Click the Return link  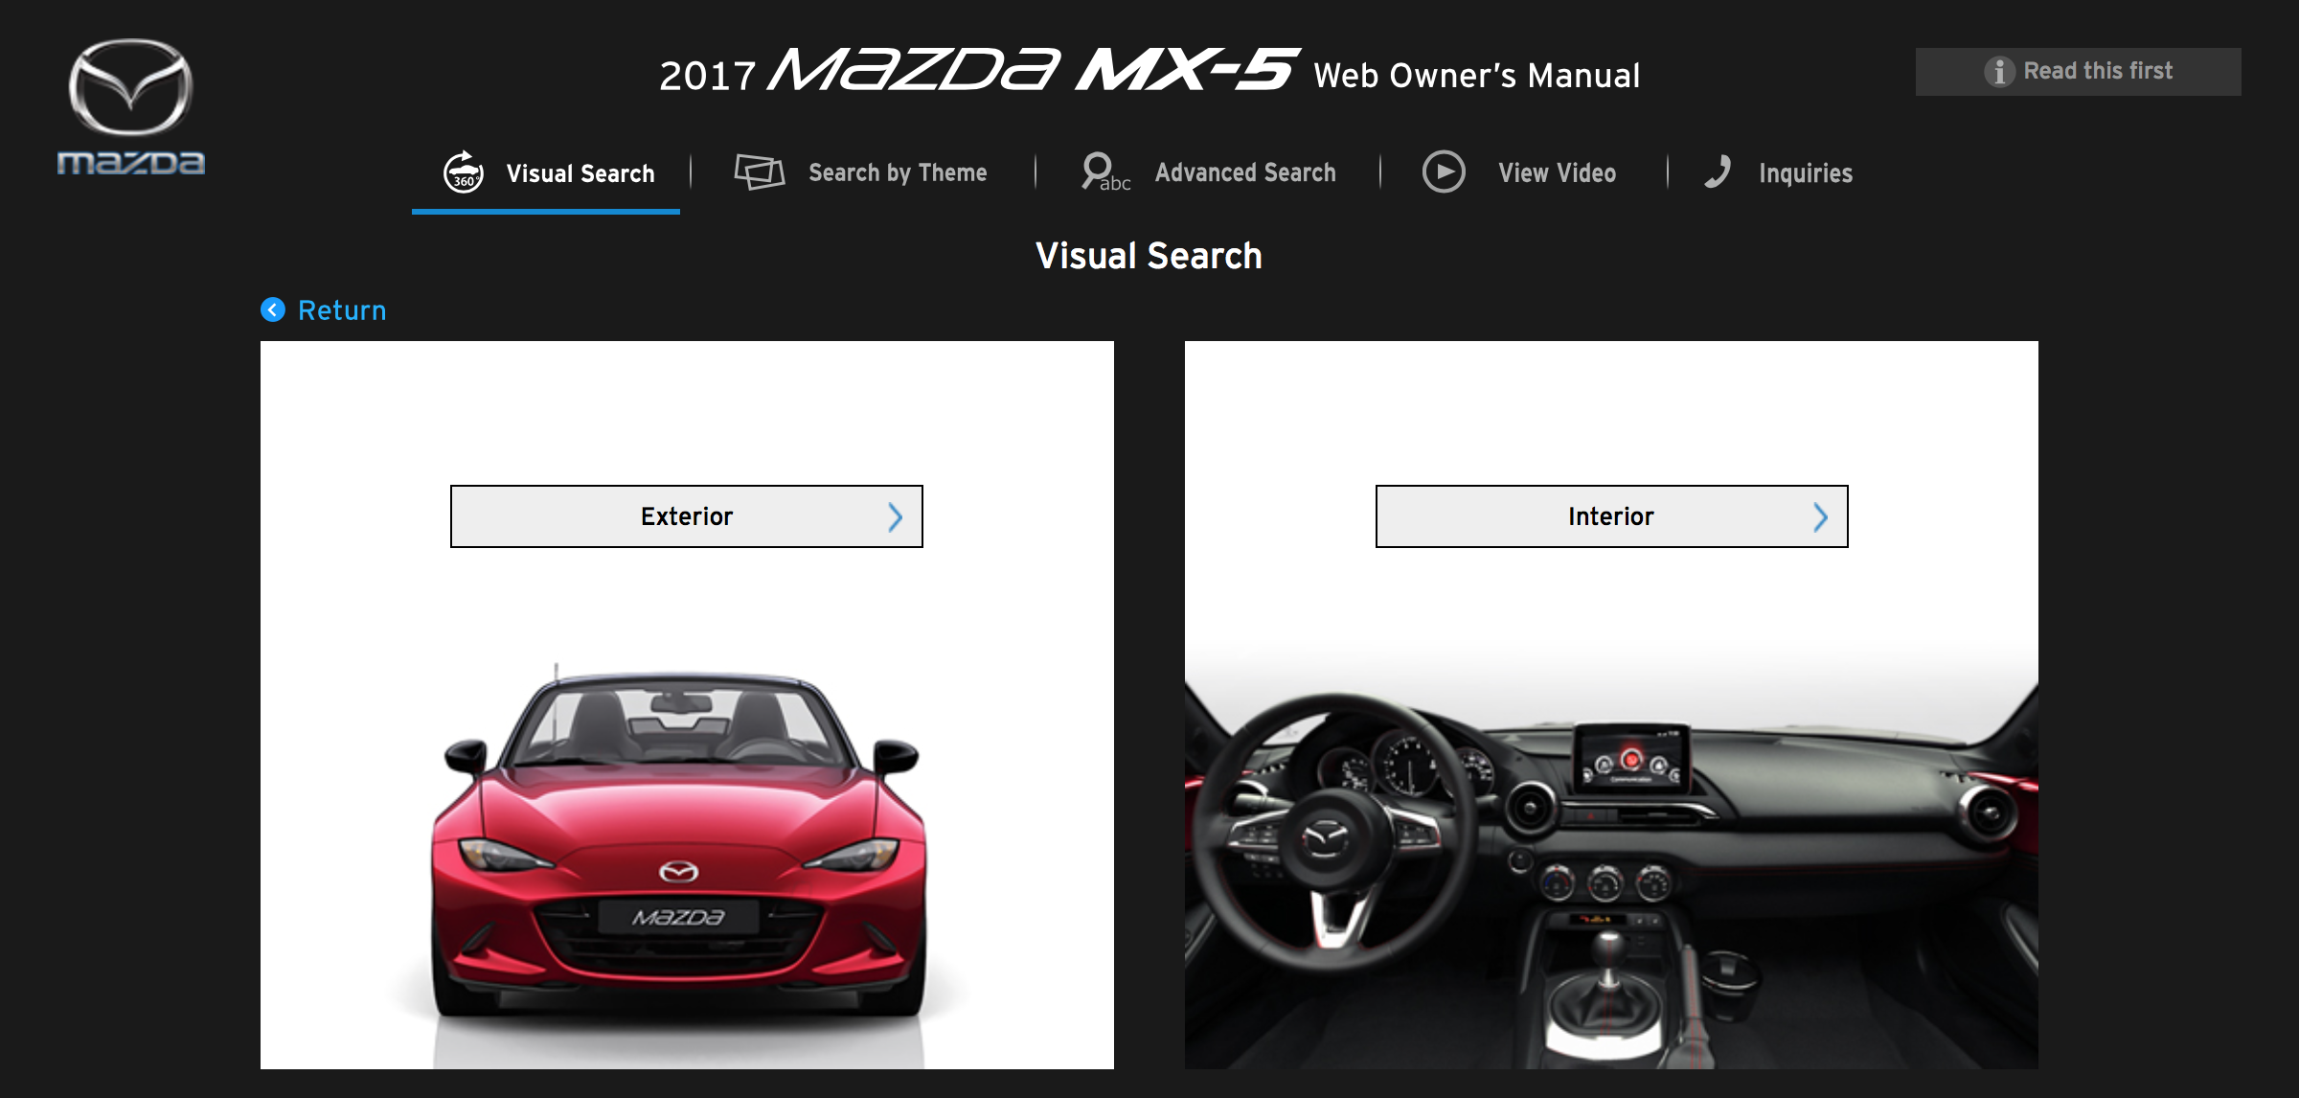(342, 310)
